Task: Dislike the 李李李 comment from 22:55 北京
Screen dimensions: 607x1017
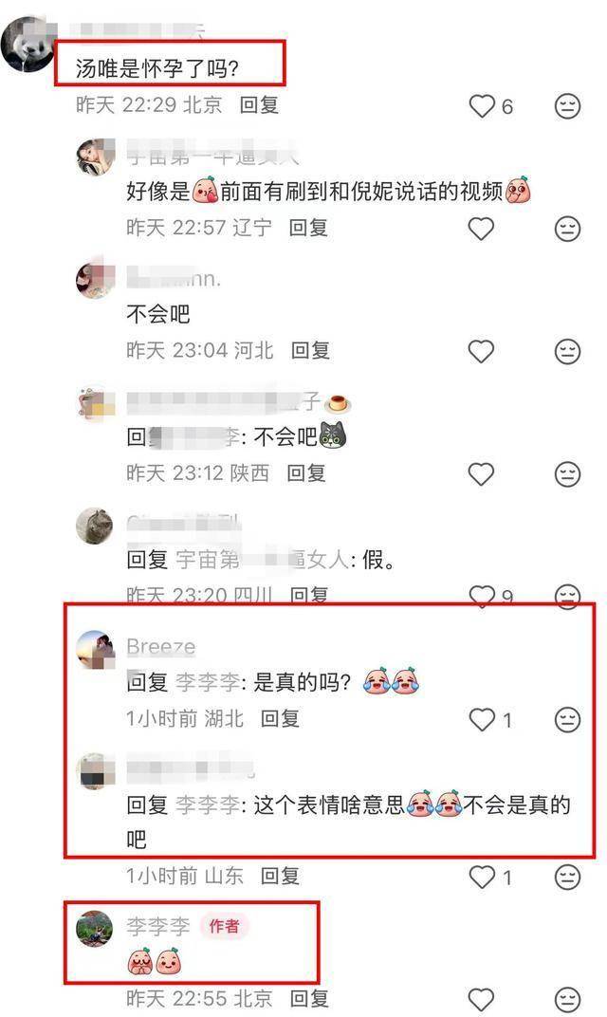Action: 567,1000
